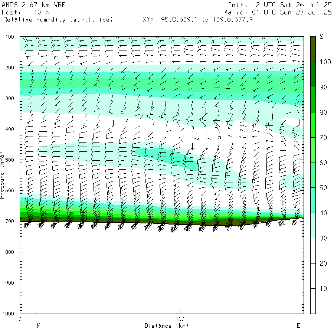
Task: Click the colorbar '70' value label
Action: (x=323, y=138)
